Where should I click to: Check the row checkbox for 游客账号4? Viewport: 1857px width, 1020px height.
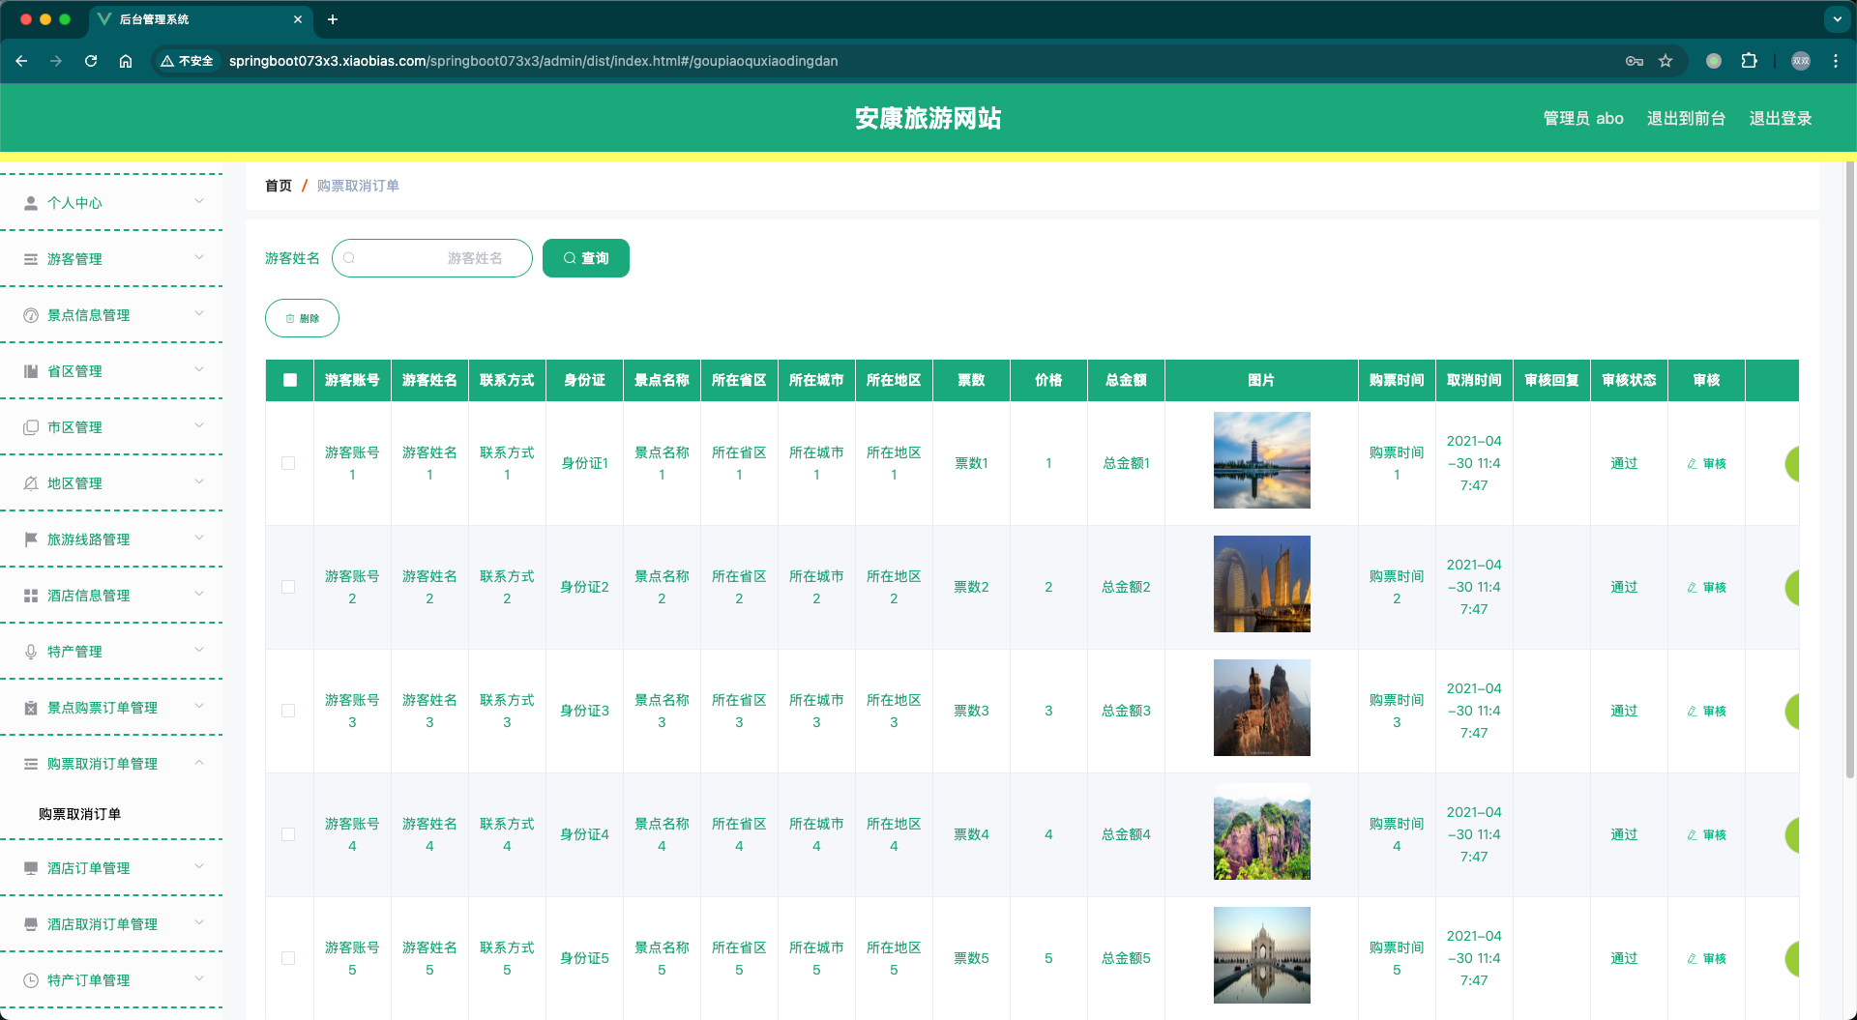[x=288, y=834]
